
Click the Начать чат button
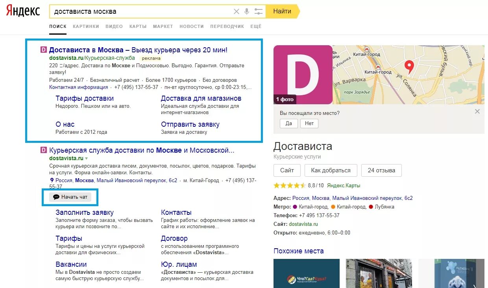(x=70, y=197)
